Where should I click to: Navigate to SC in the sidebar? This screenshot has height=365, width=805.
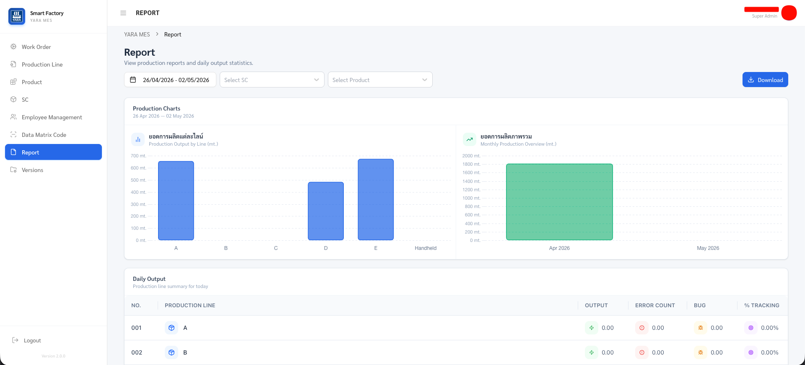53,100
